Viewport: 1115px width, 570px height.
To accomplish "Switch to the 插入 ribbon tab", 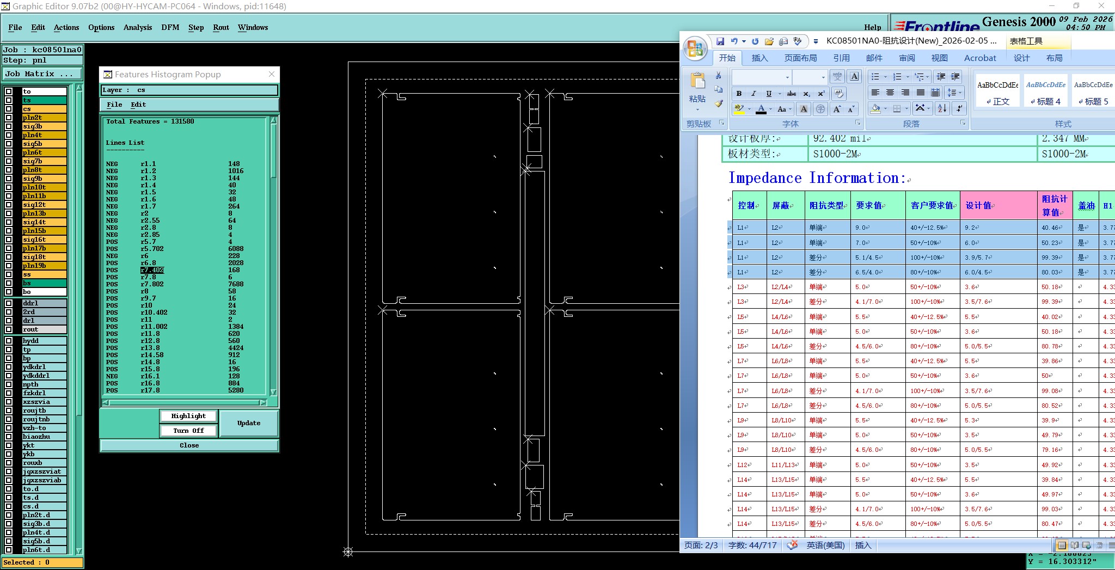I will pyautogui.click(x=759, y=58).
